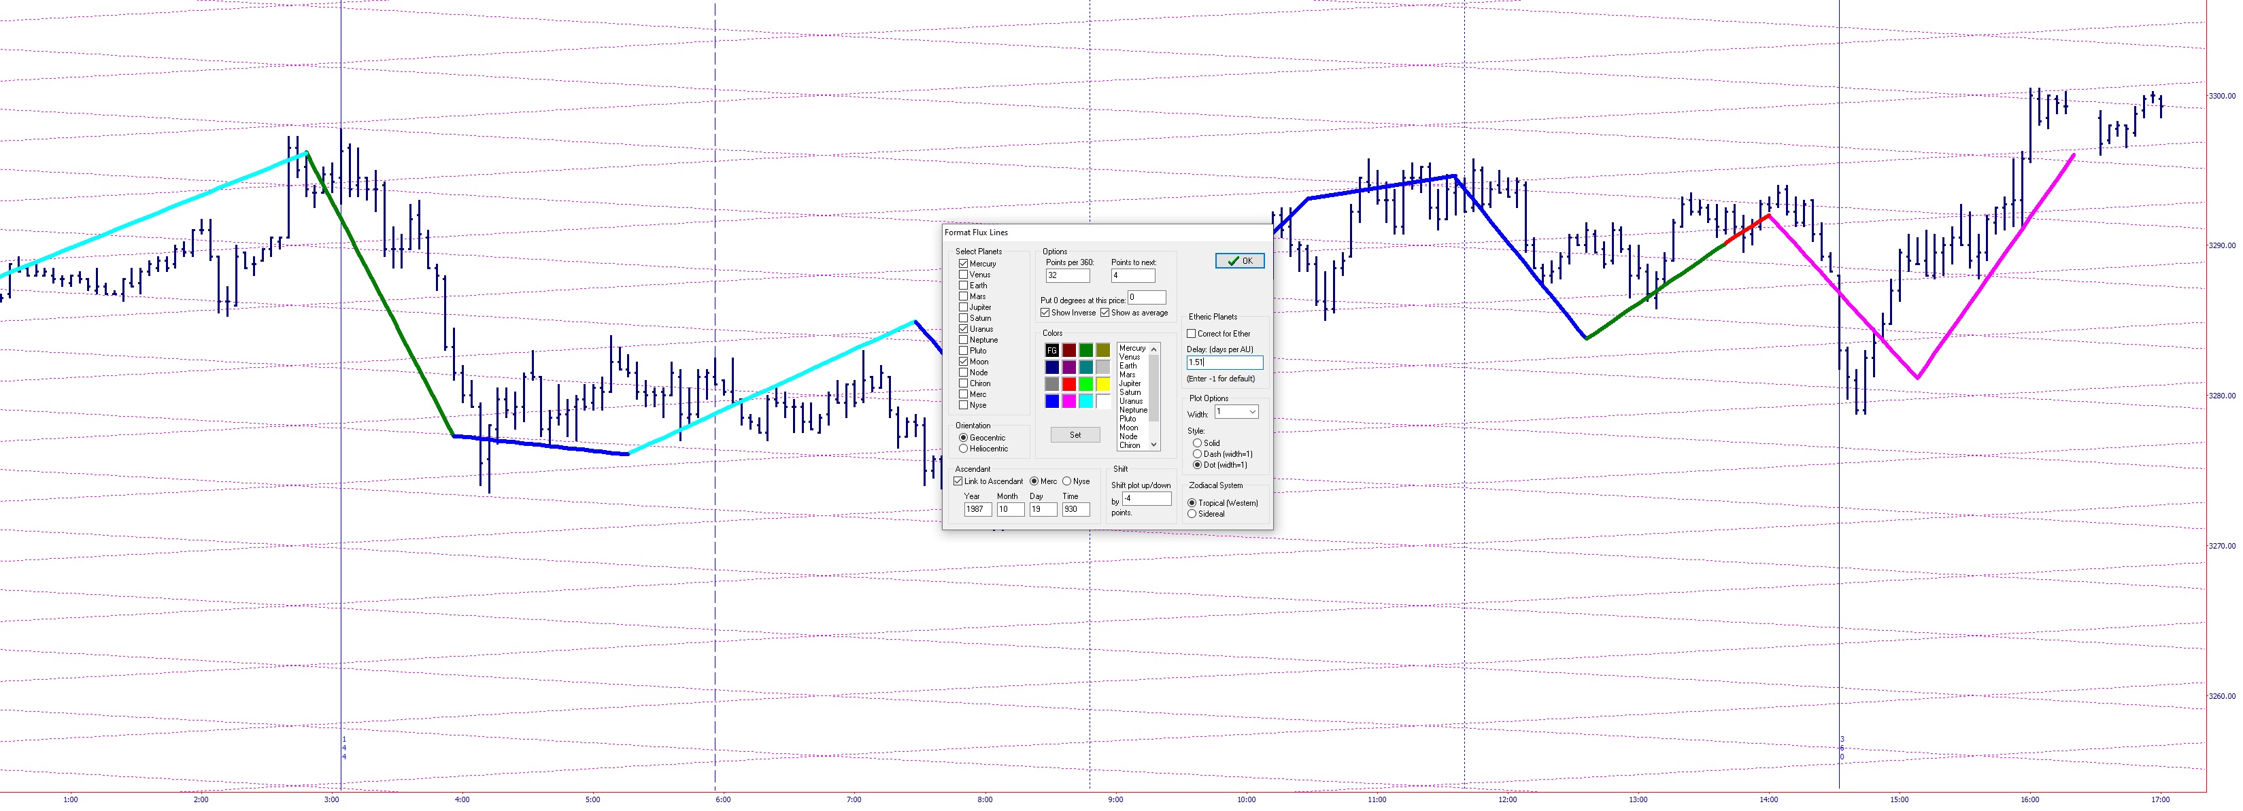This screenshot has width=2243, height=811.
Task: Enable Correct for Ether checkbox
Action: (1191, 333)
